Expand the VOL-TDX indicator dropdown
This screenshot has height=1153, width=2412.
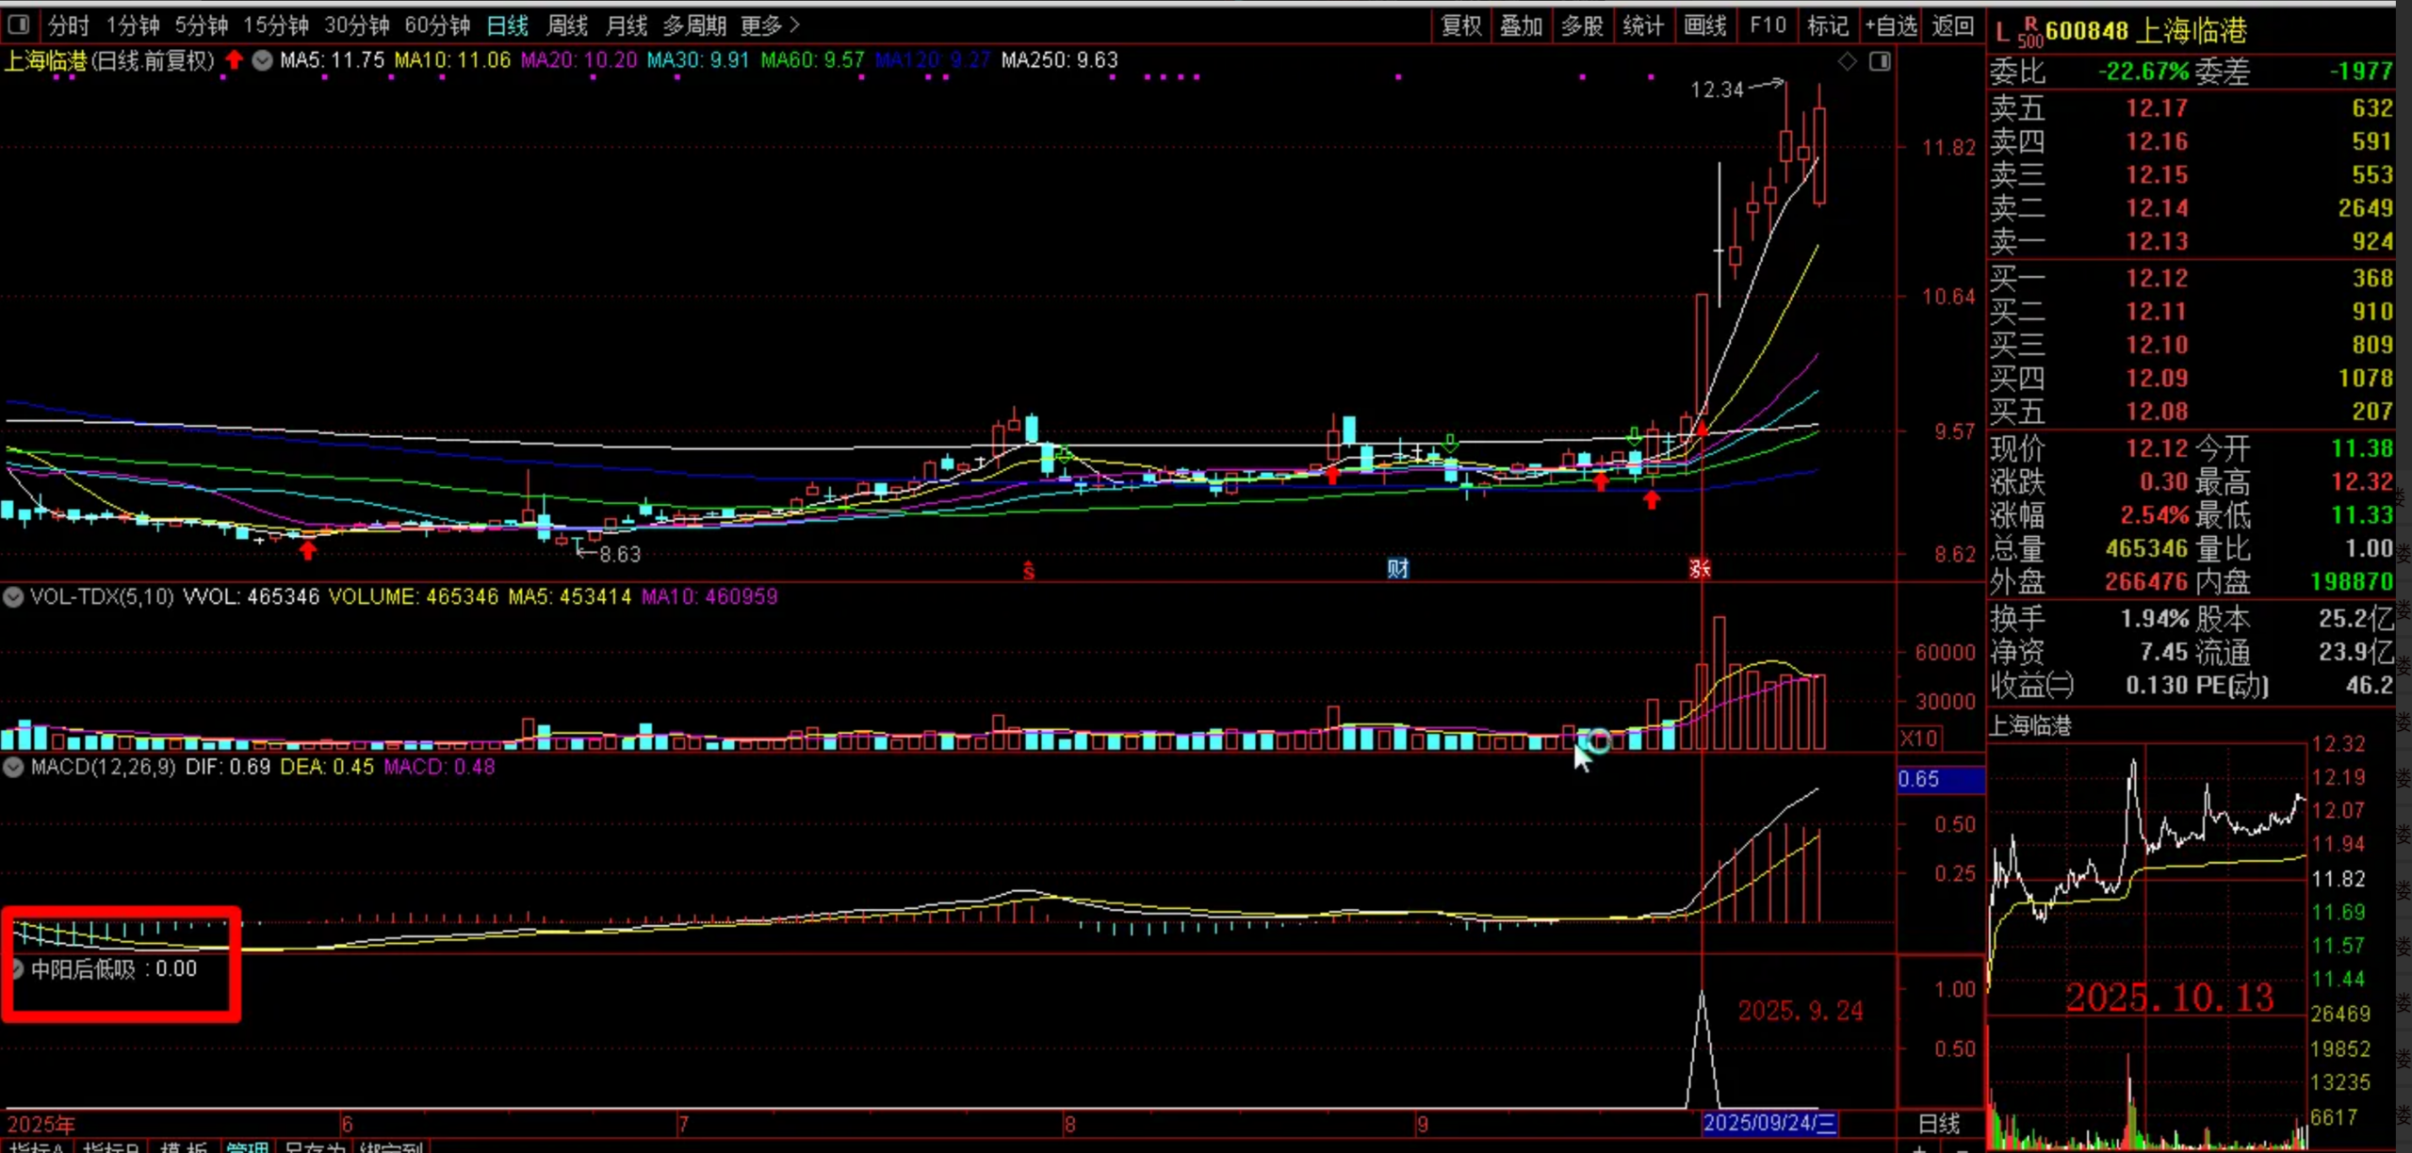coord(13,596)
